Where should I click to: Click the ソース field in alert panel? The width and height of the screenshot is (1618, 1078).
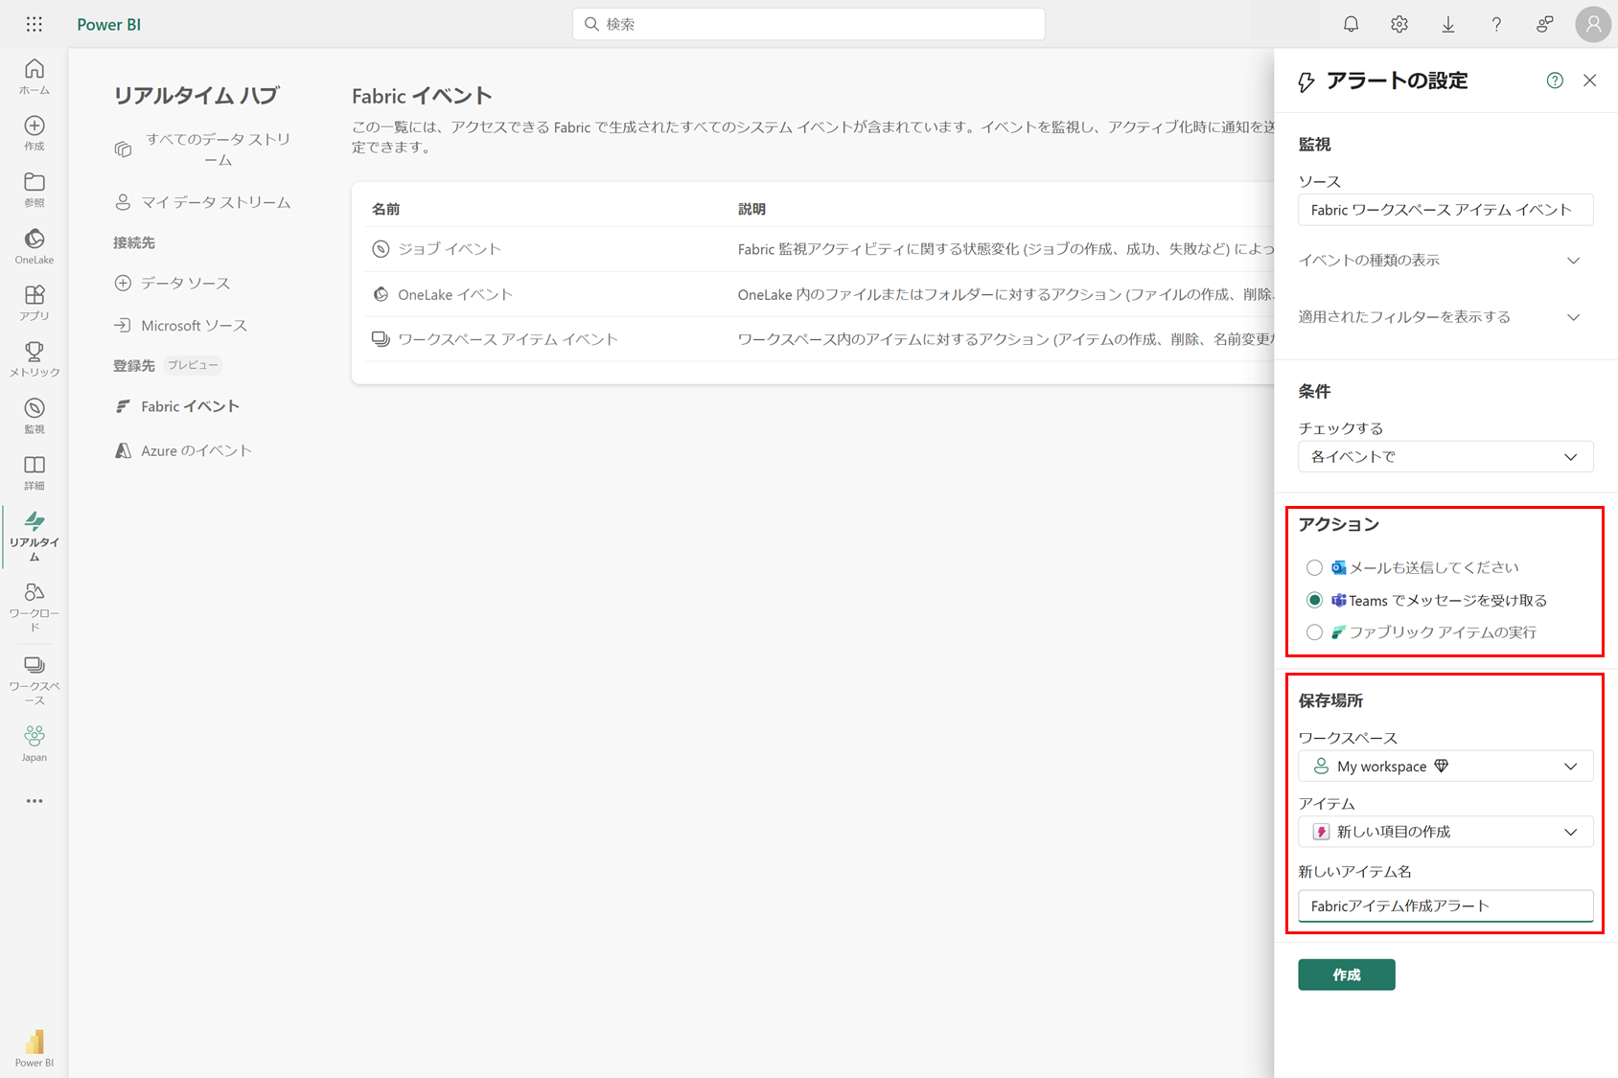click(1445, 210)
